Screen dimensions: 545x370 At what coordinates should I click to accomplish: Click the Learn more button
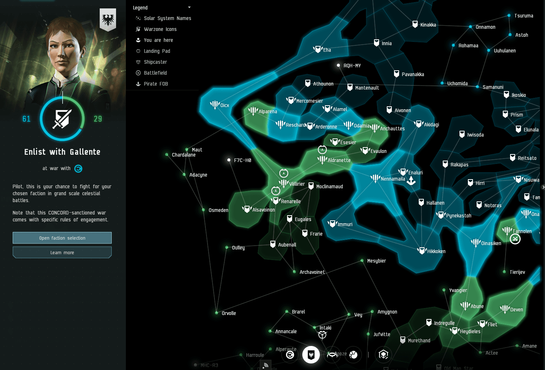[62, 252]
